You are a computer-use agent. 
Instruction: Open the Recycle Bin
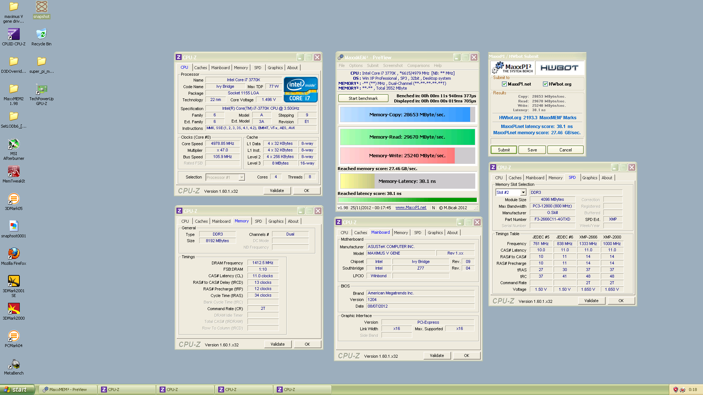pyautogui.click(x=41, y=37)
